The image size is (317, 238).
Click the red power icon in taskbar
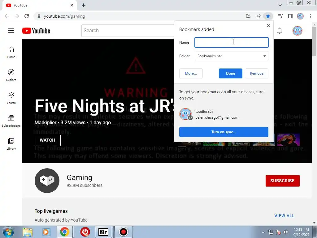pos(85,232)
